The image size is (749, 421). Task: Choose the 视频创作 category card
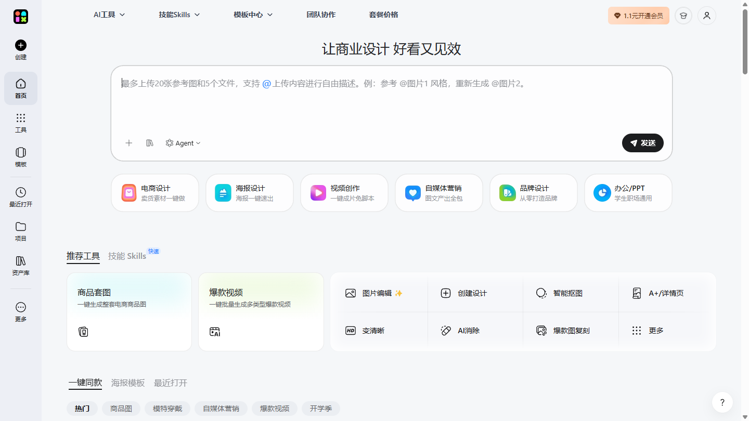tap(344, 193)
